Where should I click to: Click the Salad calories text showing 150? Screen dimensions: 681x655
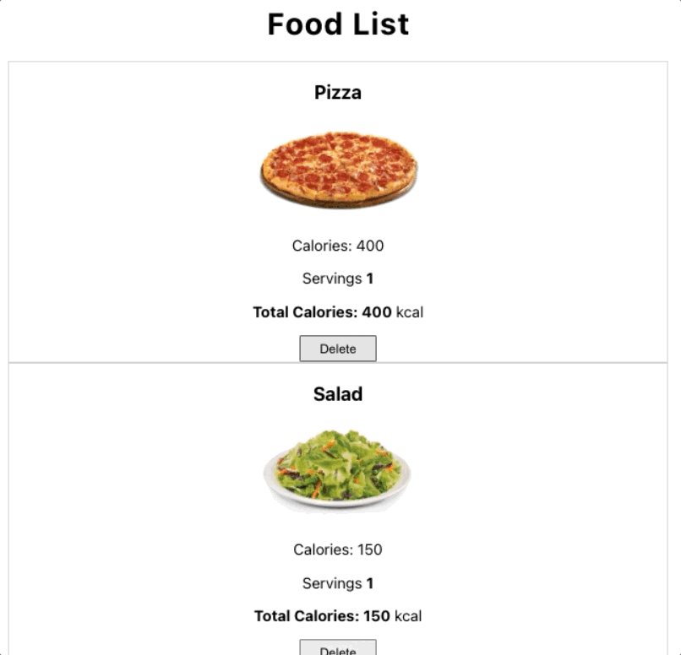click(x=336, y=549)
